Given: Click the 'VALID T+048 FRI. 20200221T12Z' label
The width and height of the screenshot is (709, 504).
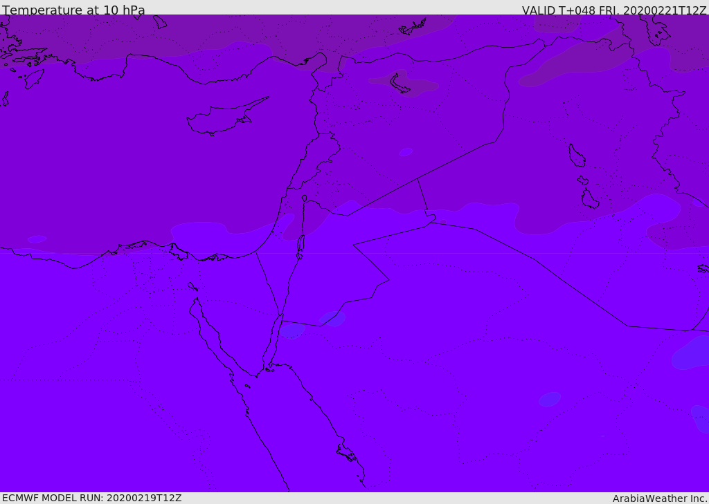Looking at the screenshot, I should [614, 10].
